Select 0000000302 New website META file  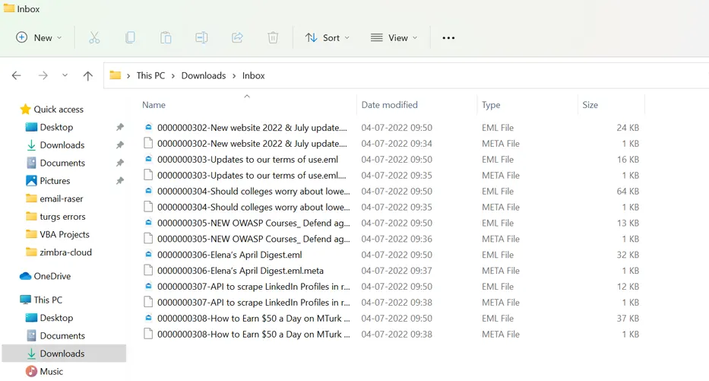coord(252,144)
